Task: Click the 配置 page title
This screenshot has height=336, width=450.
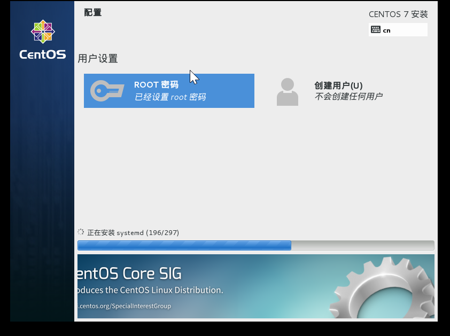Action: click(92, 13)
